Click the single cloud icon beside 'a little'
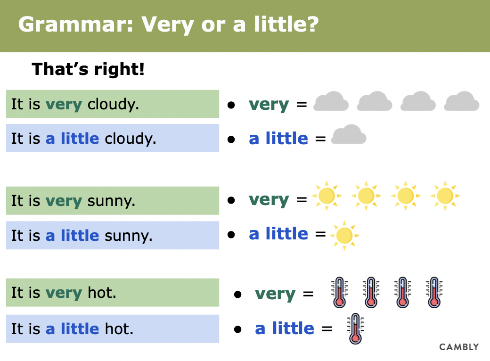 click(x=349, y=135)
